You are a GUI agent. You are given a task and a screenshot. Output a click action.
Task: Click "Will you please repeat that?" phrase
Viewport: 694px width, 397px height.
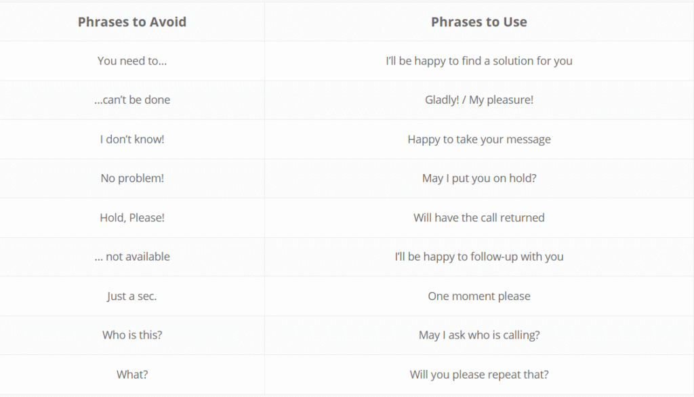[x=478, y=375]
